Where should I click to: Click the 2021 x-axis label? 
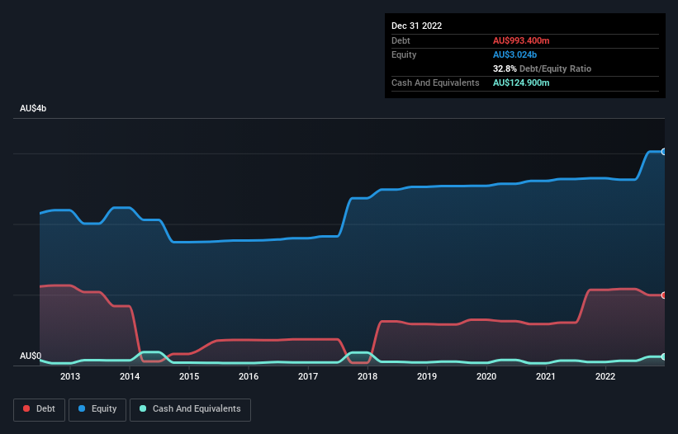[546, 376]
